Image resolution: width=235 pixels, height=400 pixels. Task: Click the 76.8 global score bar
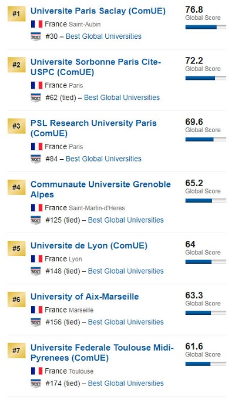206,27
